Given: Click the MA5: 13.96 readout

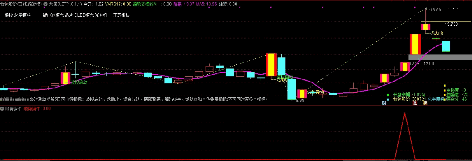Looking at the screenshot, I should [x=206, y=4].
